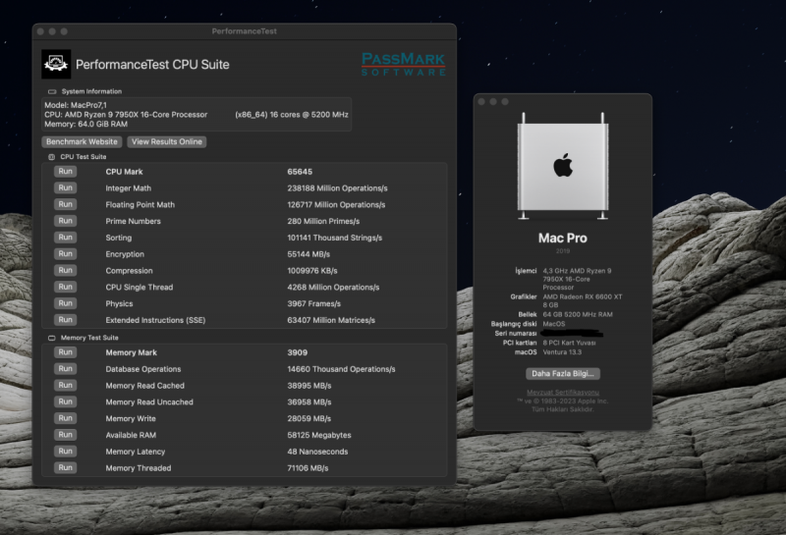Start the Floating Point Math test
The width and height of the screenshot is (786, 535).
point(65,205)
